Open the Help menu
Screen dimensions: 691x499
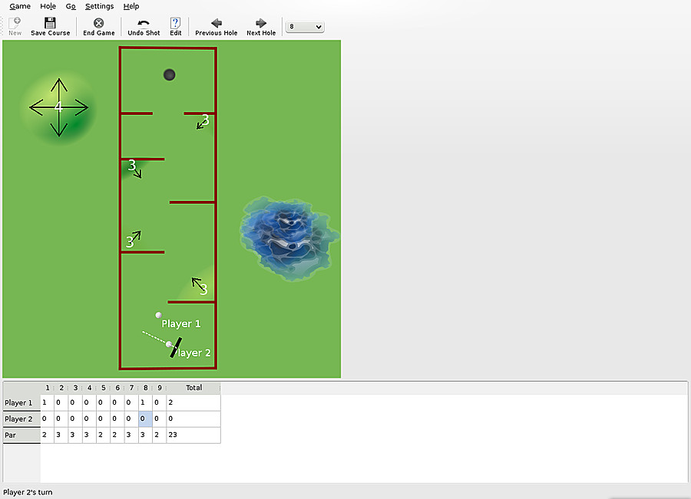(x=131, y=6)
